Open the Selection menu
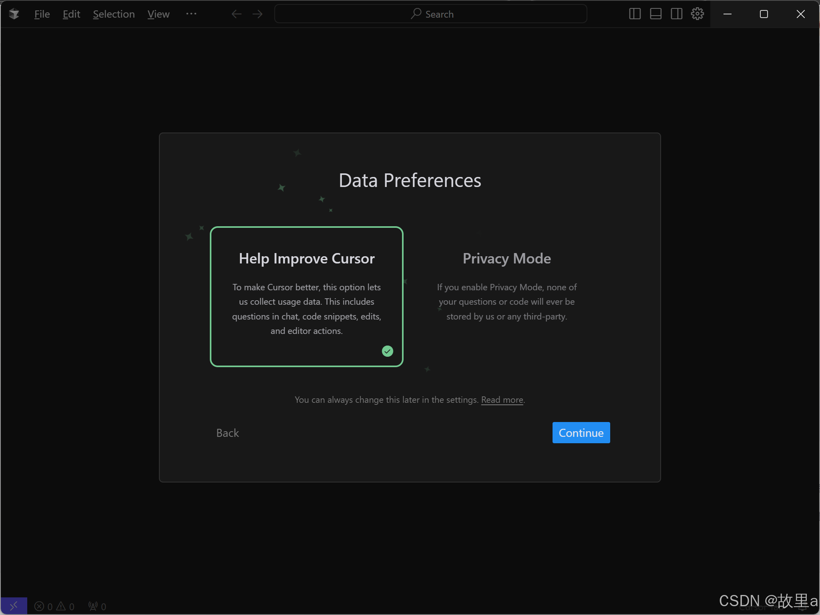Screen dimensions: 820x615 (x=114, y=14)
